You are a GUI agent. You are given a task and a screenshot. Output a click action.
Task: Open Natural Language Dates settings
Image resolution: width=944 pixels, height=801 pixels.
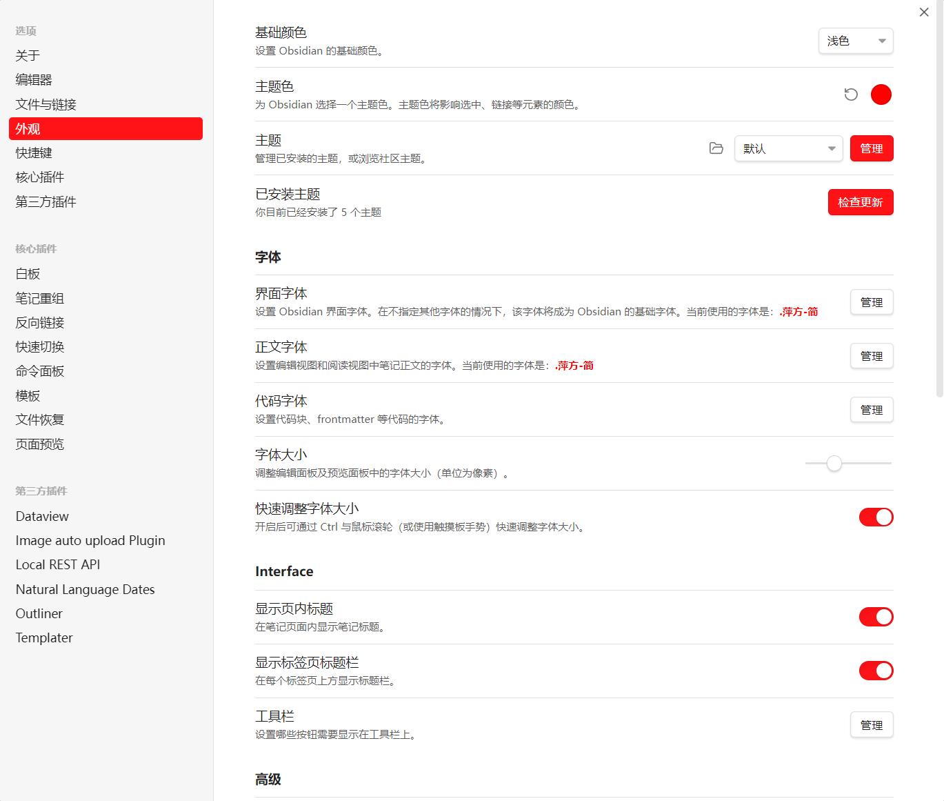(x=106, y=589)
